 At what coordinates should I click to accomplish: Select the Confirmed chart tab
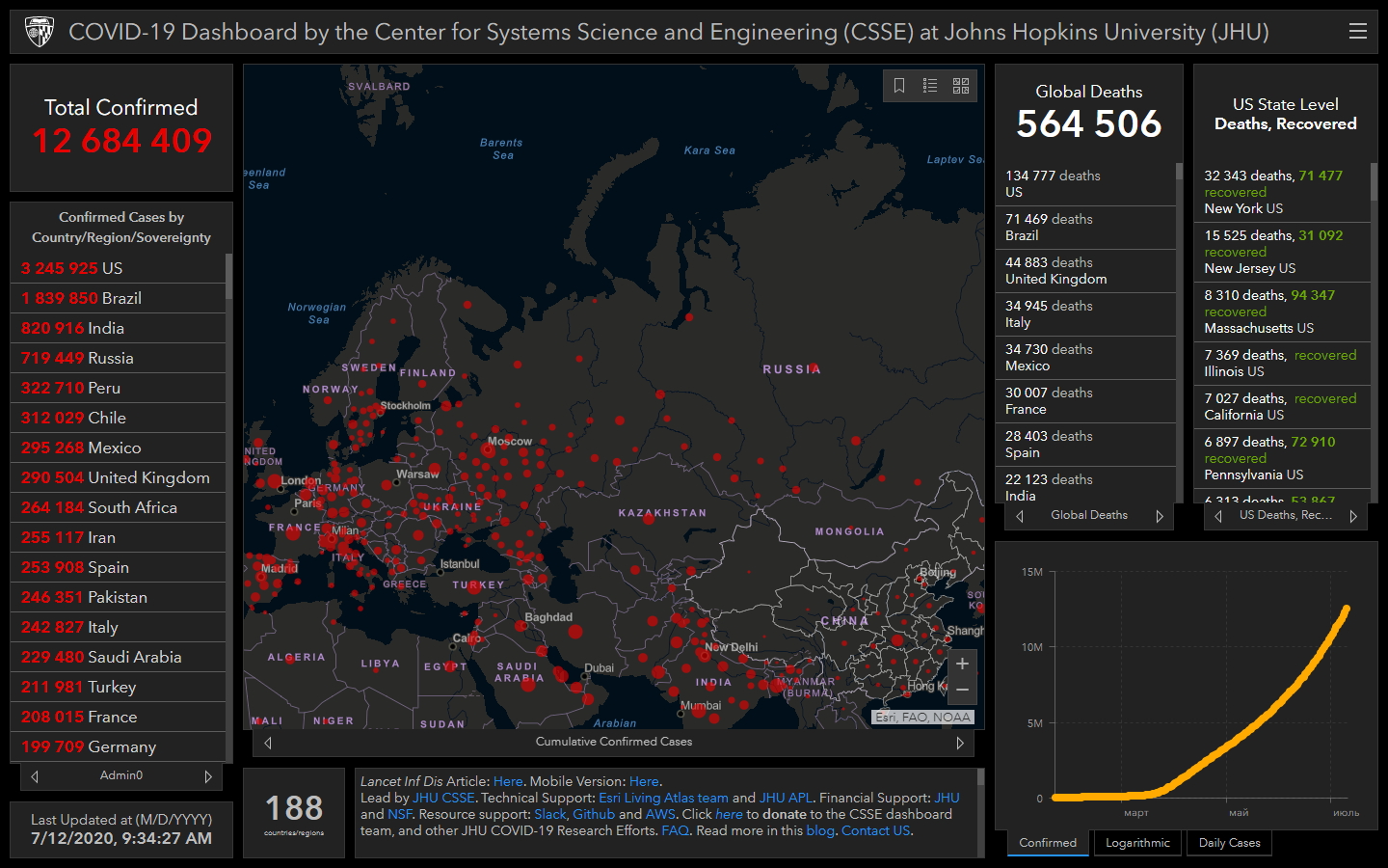1048,843
